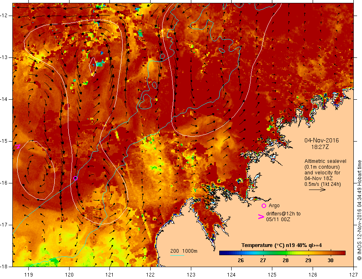Click longitude label 125 on the axis

(x=272, y=274)
